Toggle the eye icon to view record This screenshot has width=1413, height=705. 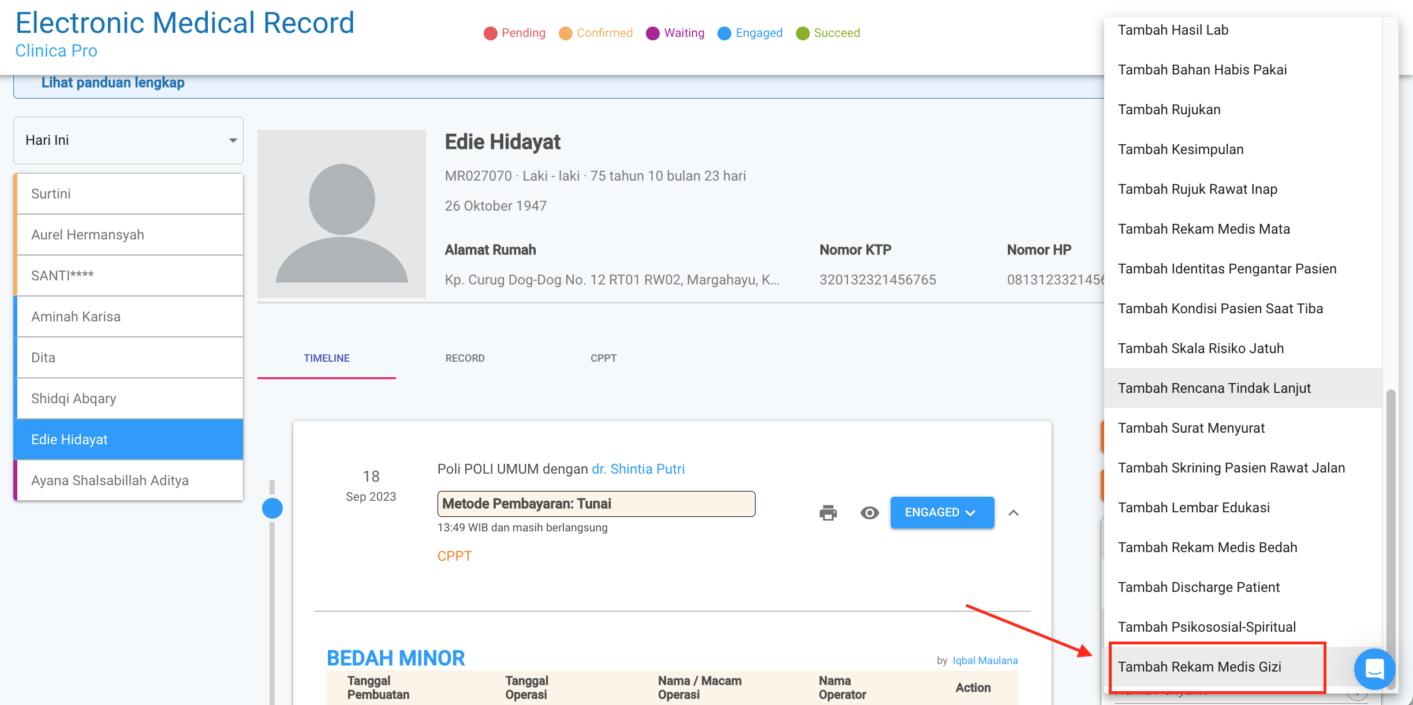tap(869, 512)
